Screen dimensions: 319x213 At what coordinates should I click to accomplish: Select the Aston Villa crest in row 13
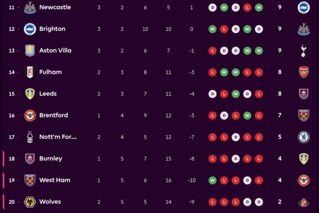[30, 50]
